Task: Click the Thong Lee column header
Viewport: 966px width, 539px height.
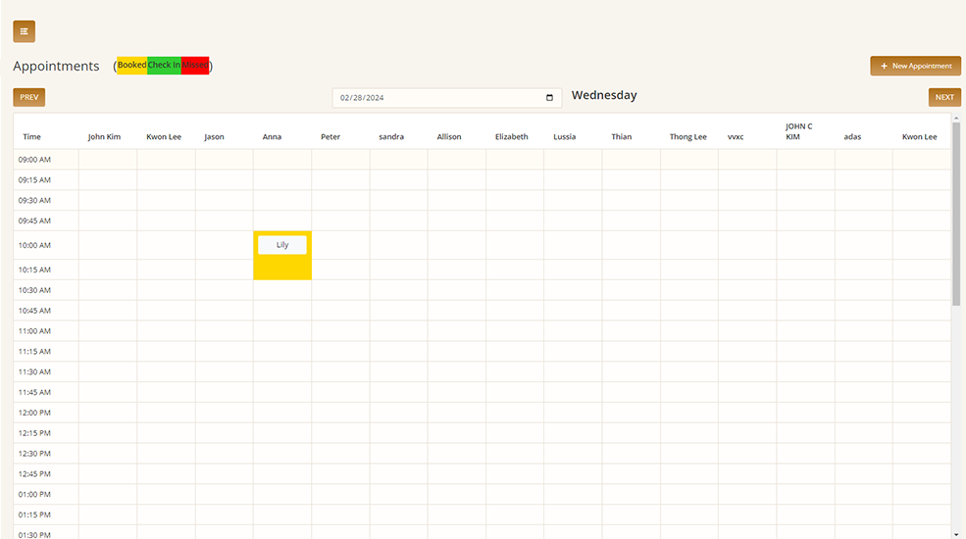Action: click(x=687, y=137)
